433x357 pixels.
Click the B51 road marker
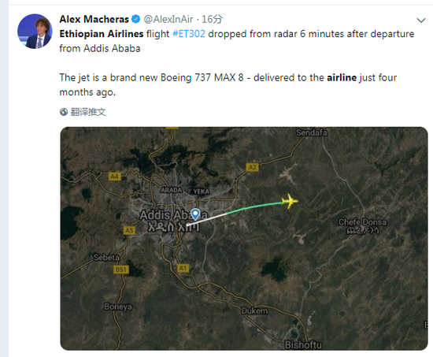(121, 270)
